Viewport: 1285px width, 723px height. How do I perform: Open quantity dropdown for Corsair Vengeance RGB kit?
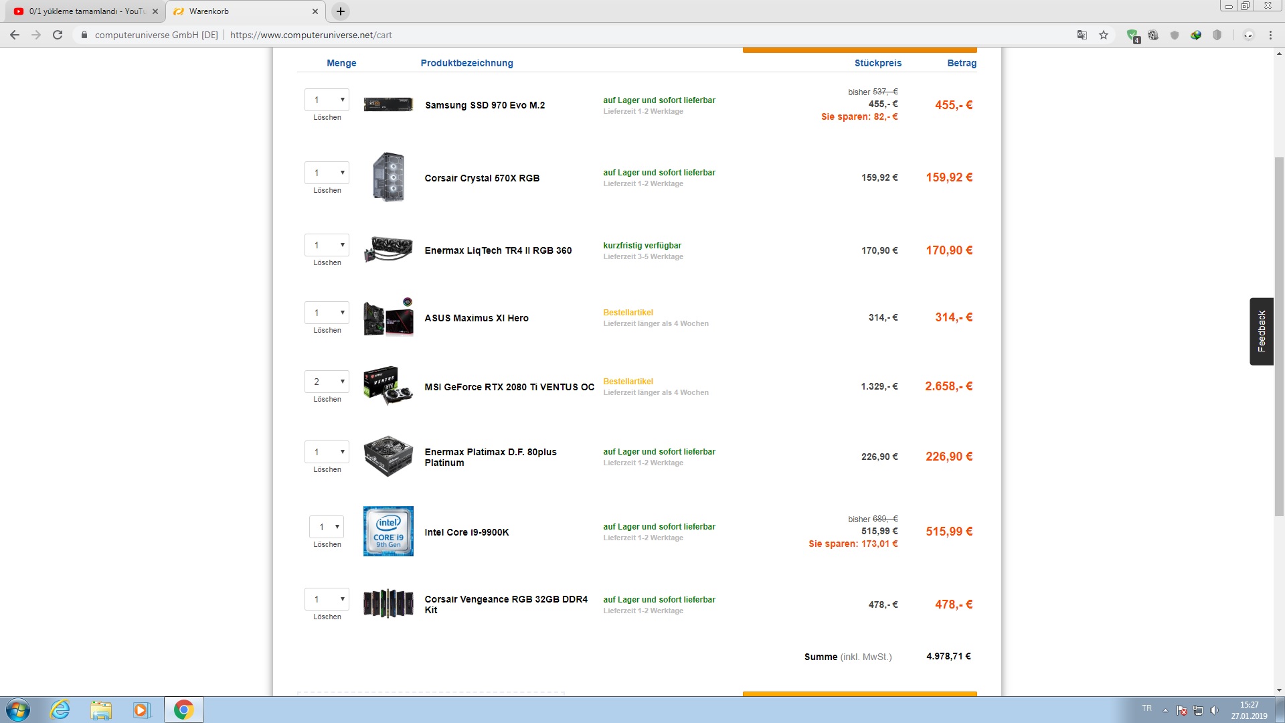(327, 599)
